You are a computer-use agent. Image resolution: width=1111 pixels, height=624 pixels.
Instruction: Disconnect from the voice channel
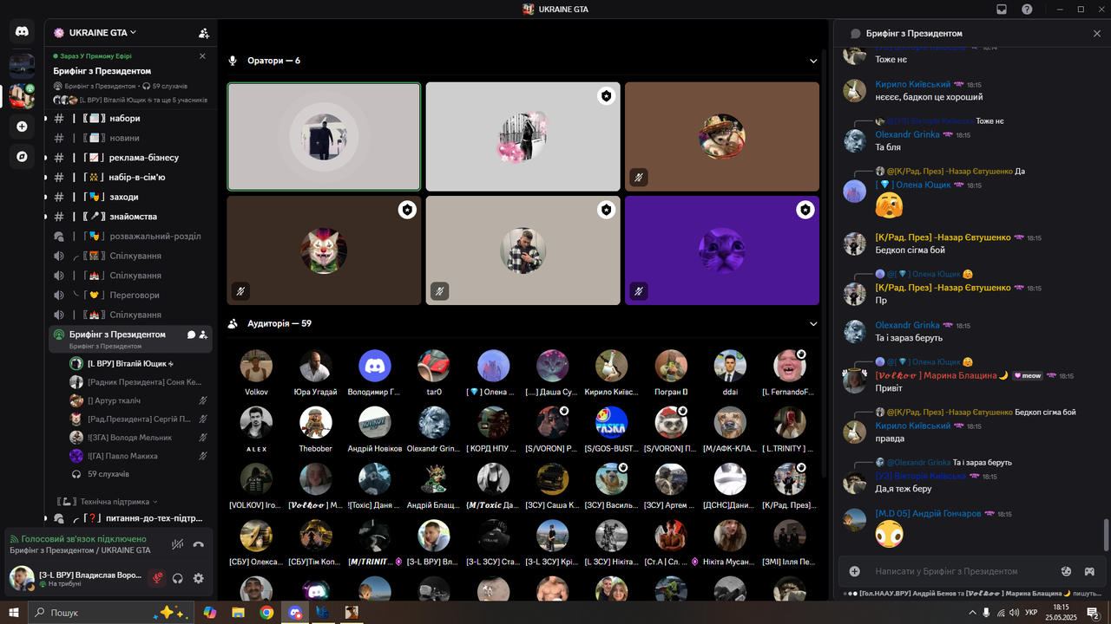point(198,544)
